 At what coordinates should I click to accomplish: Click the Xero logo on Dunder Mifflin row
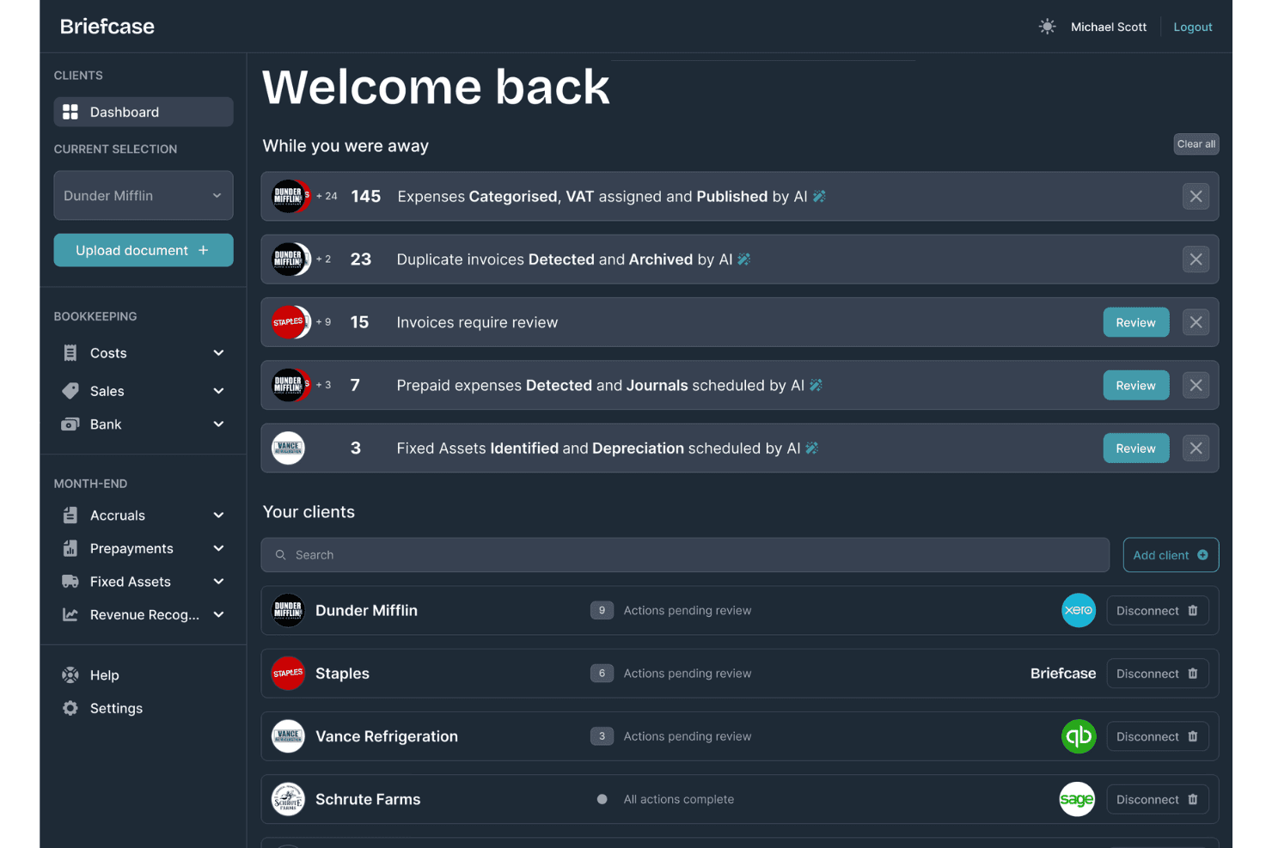tap(1079, 611)
